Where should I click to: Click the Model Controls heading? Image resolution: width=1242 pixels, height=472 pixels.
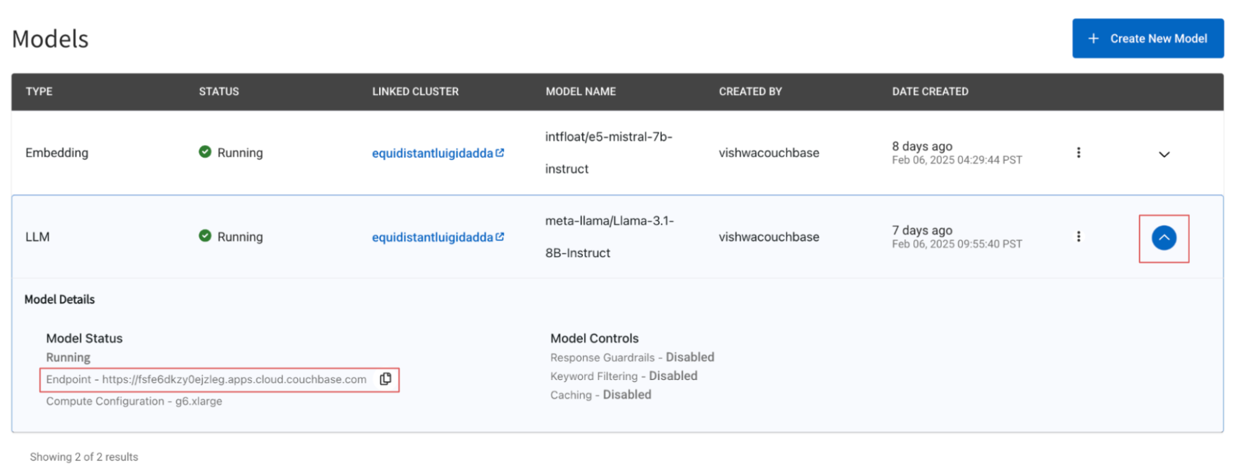pyautogui.click(x=595, y=338)
